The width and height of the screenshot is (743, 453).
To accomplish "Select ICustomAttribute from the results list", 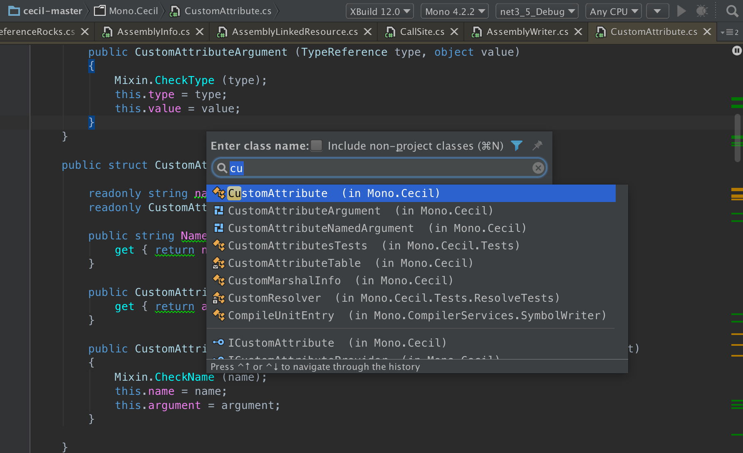I will (281, 342).
